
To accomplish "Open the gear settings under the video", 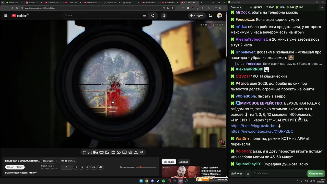I will (142, 152).
